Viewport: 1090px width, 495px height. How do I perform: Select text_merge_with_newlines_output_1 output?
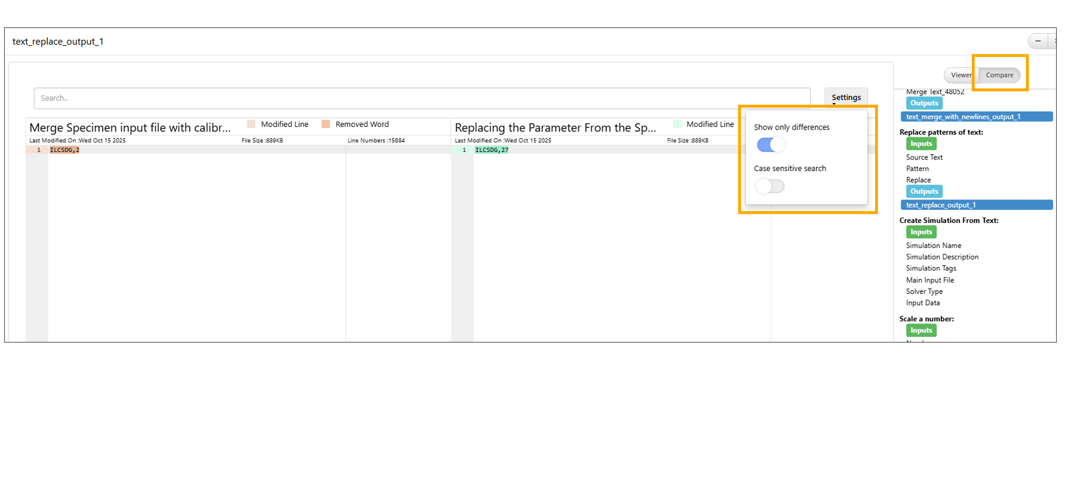tap(976, 117)
